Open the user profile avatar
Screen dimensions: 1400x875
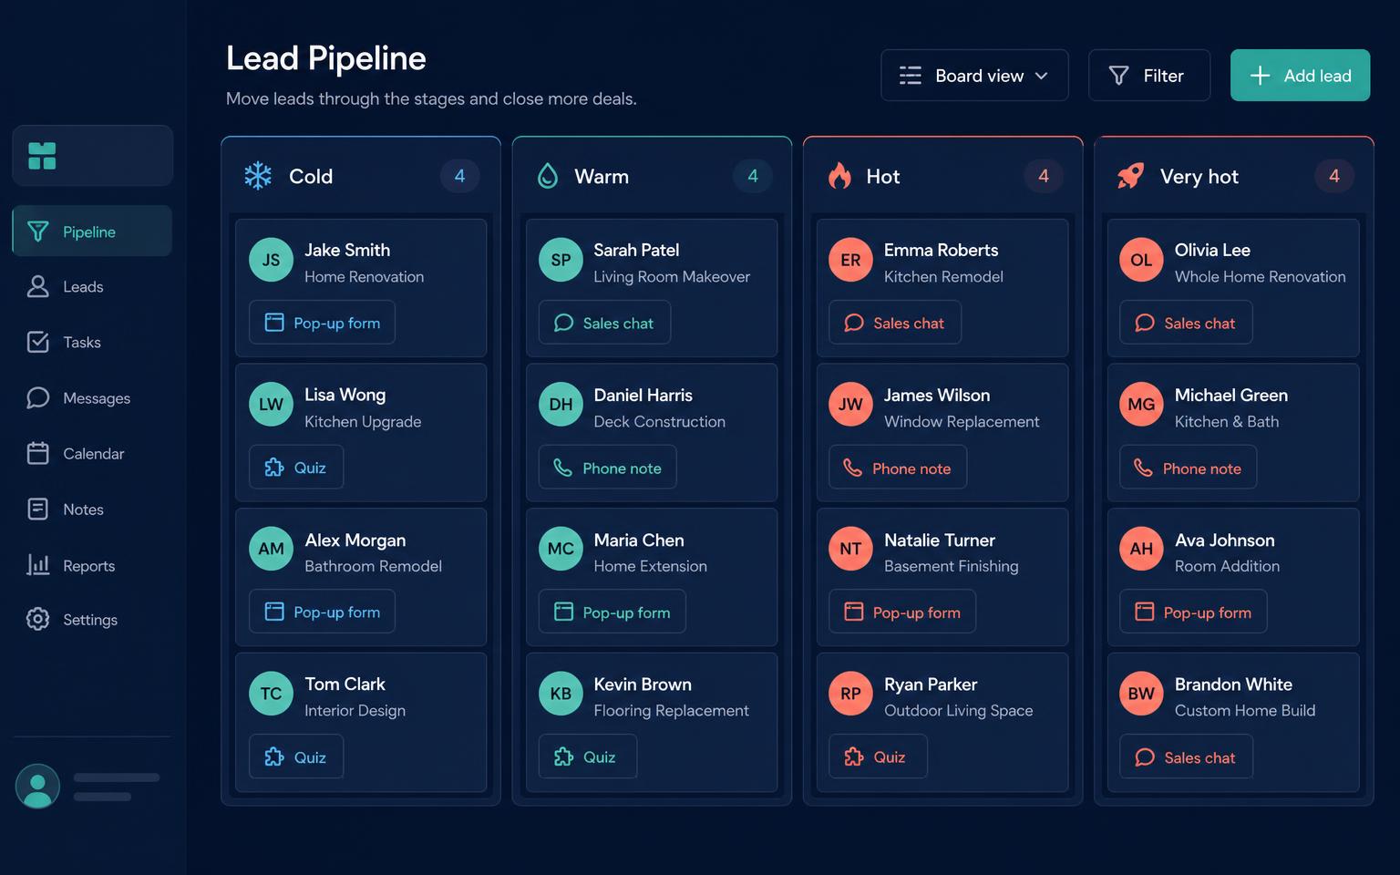pos(37,786)
